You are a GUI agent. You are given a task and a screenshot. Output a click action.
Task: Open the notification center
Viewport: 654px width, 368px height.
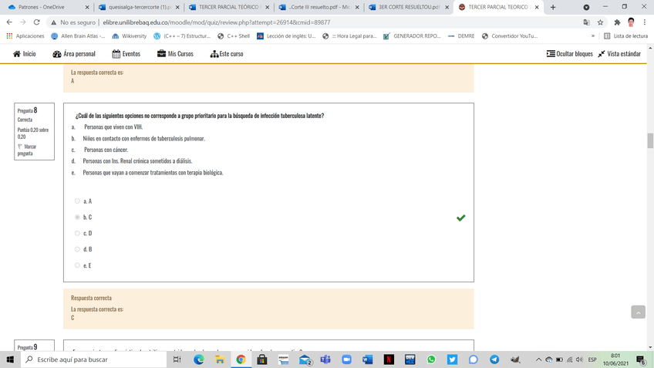point(642,360)
